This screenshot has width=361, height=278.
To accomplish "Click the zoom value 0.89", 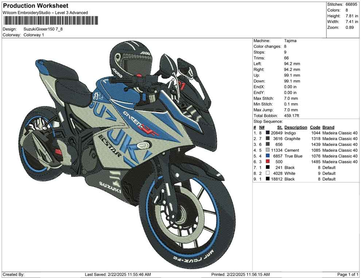I will tap(349, 27).
